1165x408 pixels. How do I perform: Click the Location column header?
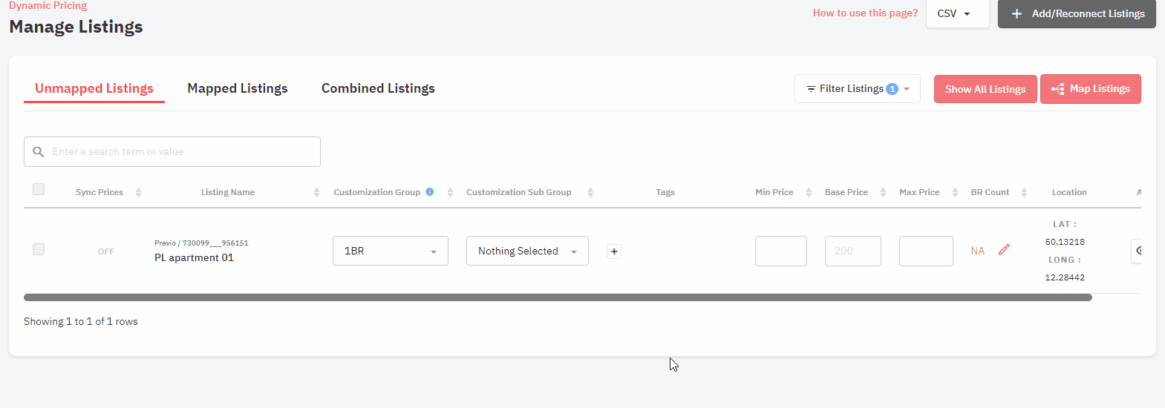1069,192
